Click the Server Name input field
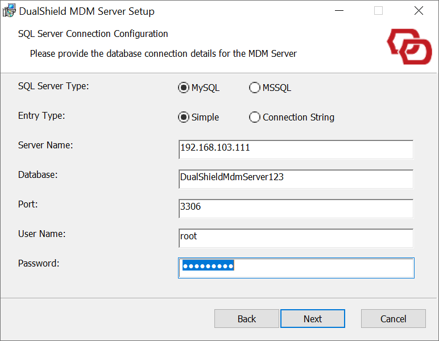The height and width of the screenshot is (341, 439). (296, 149)
